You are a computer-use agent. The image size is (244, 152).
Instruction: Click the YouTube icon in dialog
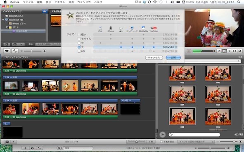click(x=154, y=28)
